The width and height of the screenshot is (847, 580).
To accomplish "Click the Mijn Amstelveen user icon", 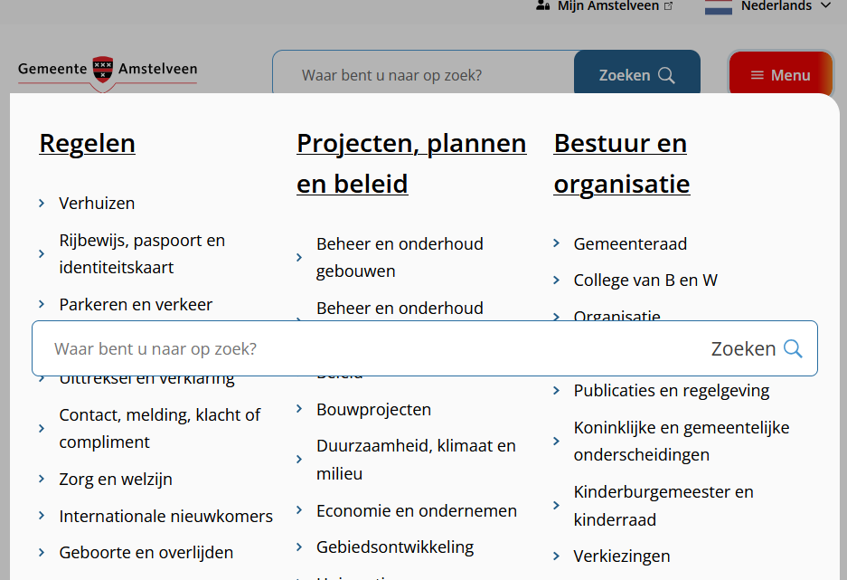I will pos(543,5).
